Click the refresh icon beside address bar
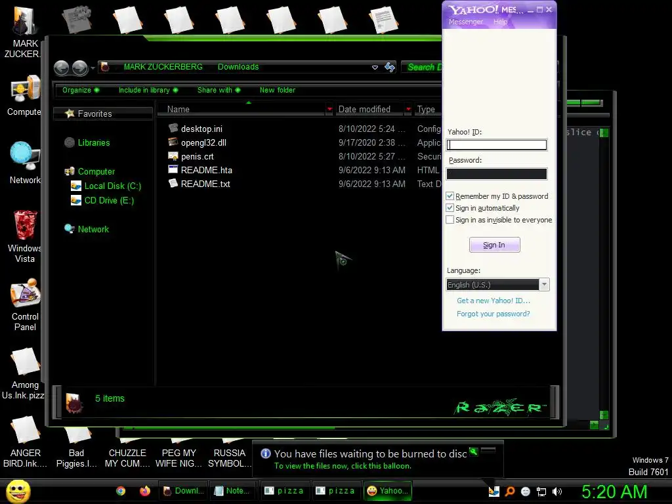 [x=390, y=67]
